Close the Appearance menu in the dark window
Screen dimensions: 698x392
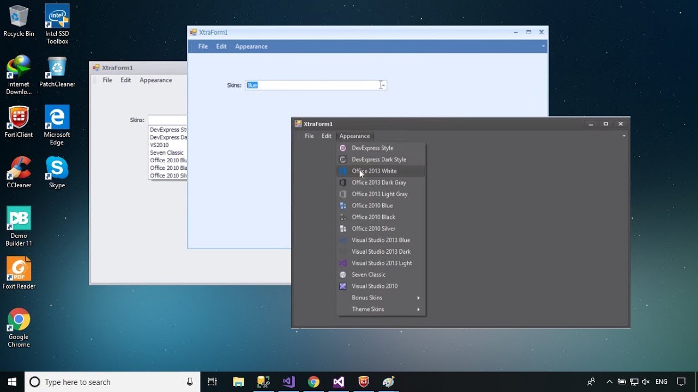(x=354, y=136)
